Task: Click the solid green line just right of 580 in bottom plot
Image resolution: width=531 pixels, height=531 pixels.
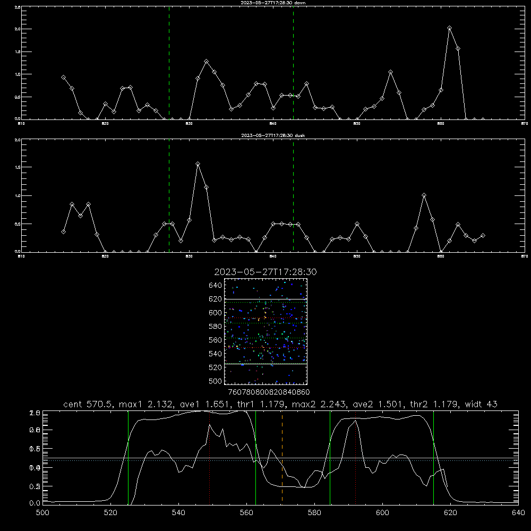Action: click(330, 457)
